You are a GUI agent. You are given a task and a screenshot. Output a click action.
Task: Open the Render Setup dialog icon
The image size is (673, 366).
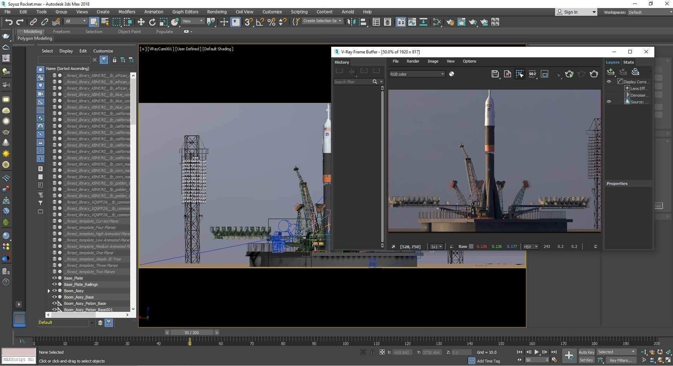coord(450,22)
